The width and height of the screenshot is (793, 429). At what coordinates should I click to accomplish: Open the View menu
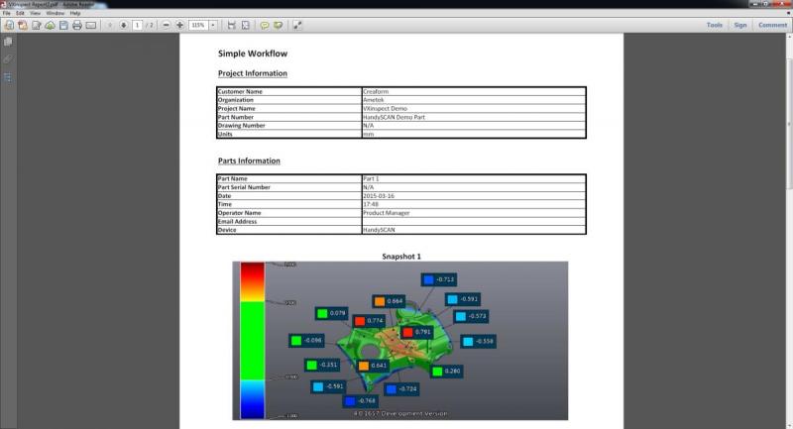(35, 13)
